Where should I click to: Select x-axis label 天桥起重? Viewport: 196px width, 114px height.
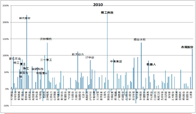[112, 96]
